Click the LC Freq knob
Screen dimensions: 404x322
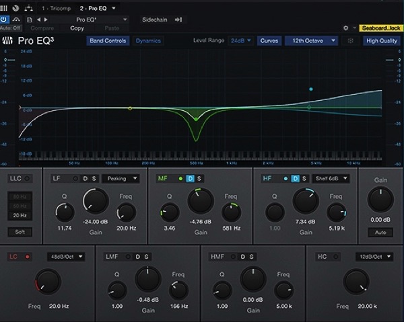pyautogui.click(x=48, y=282)
